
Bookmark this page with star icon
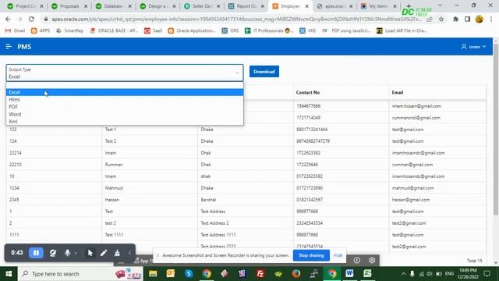[441, 19]
